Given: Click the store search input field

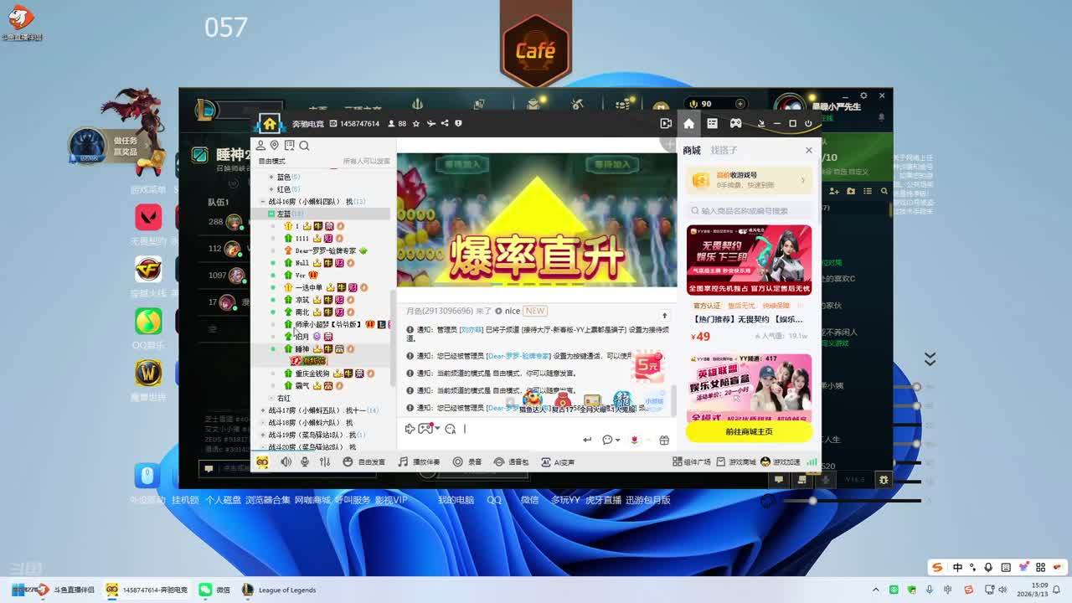Looking at the screenshot, I should 749,211.
